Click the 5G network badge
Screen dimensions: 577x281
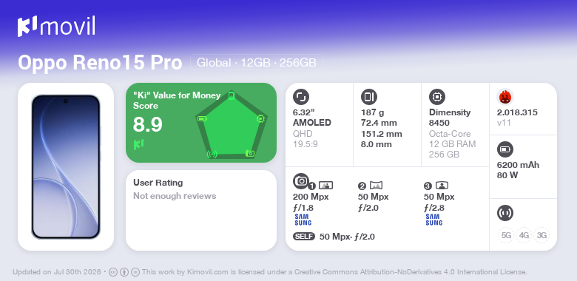tap(506, 235)
